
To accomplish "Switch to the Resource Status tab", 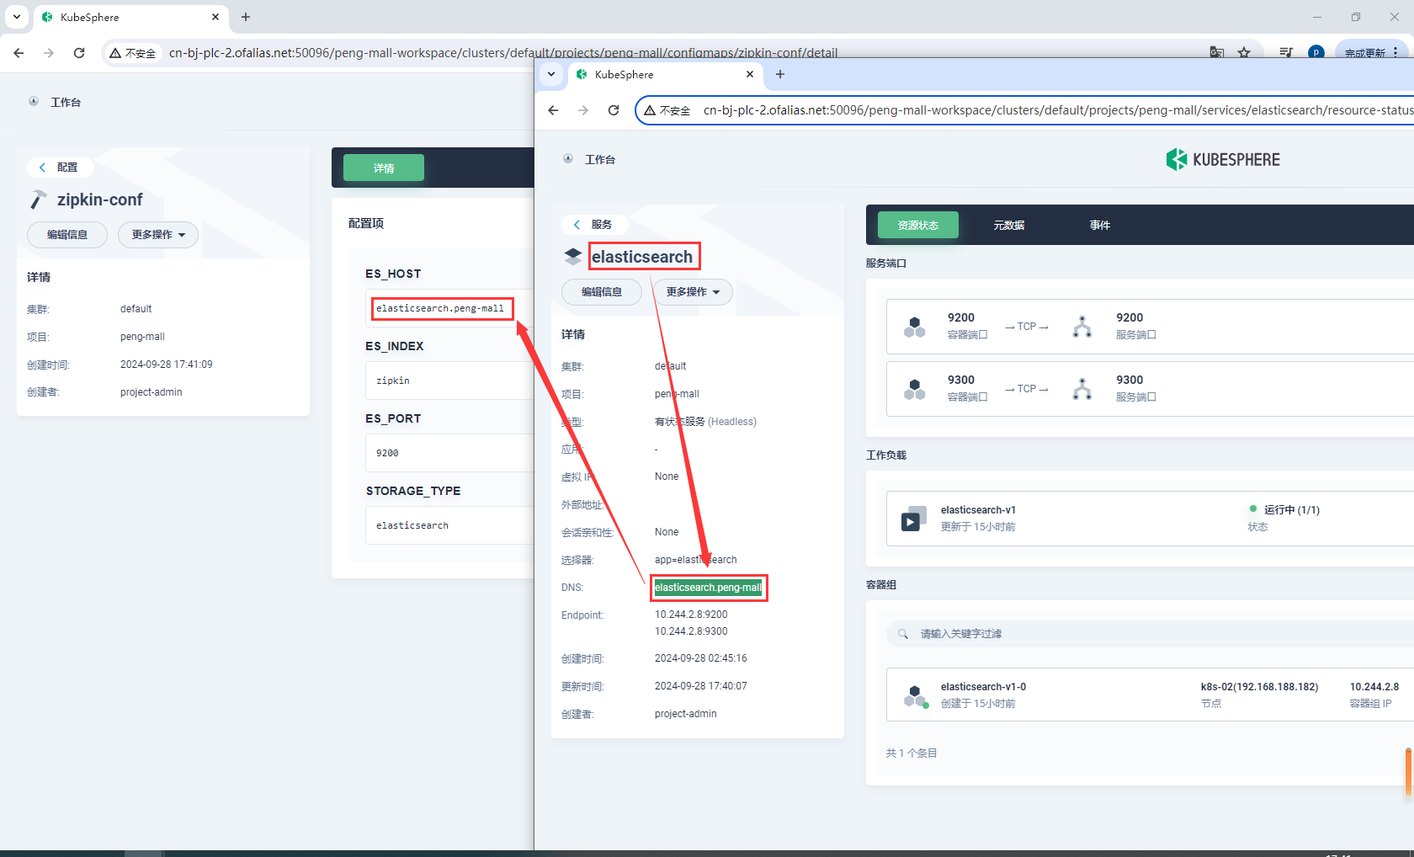I will click(x=918, y=225).
